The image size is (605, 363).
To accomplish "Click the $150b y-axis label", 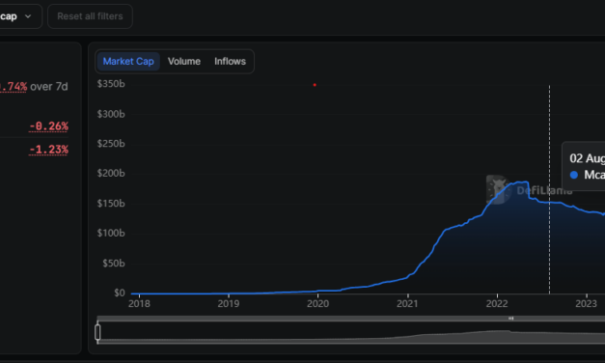I will [x=111, y=203].
